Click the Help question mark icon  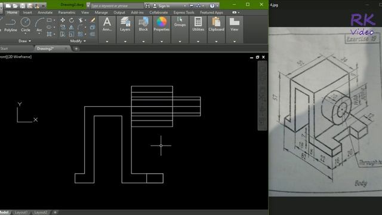coord(212,5)
